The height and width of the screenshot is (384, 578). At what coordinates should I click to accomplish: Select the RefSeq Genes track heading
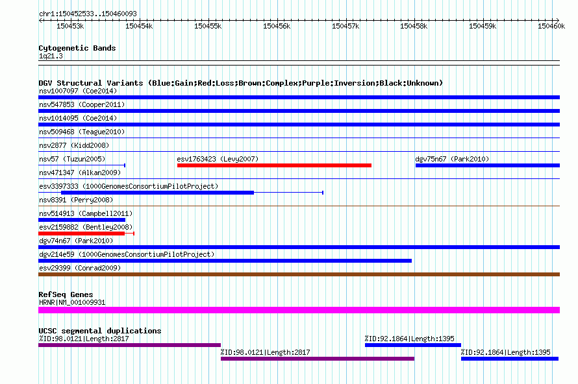click(66, 294)
